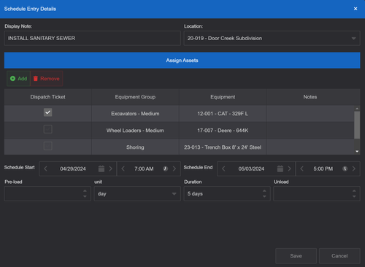Add a new asset row
This screenshot has height=267, width=365.
pos(18,79)
